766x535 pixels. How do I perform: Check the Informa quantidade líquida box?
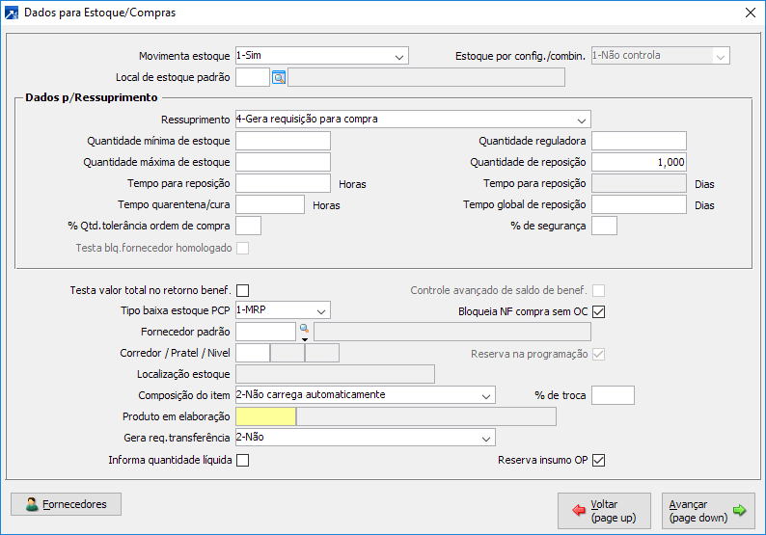pyautogui.click(x=243, y=460)
